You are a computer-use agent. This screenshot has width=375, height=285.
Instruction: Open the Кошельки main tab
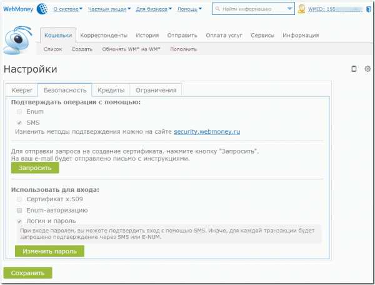(58, 36)
